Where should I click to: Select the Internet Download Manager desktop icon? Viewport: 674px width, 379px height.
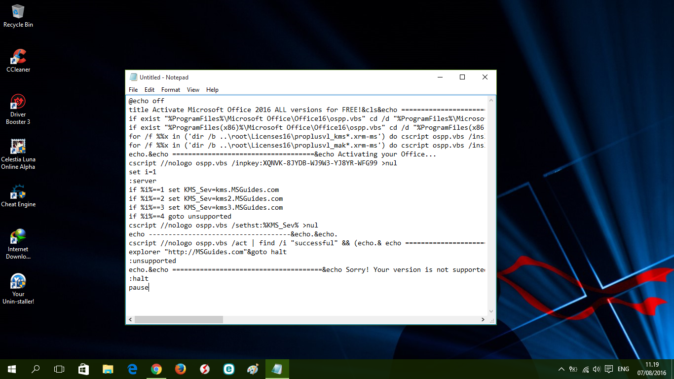[18, 244]
